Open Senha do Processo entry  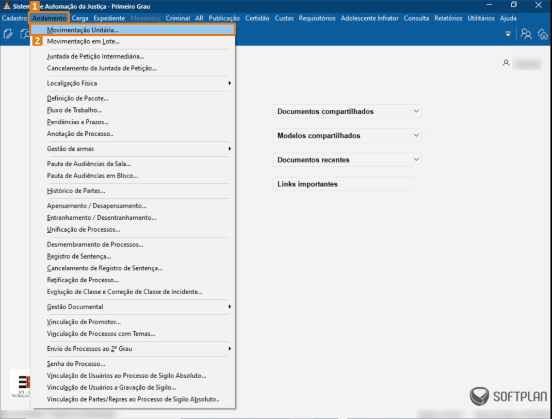click(133, 364)
